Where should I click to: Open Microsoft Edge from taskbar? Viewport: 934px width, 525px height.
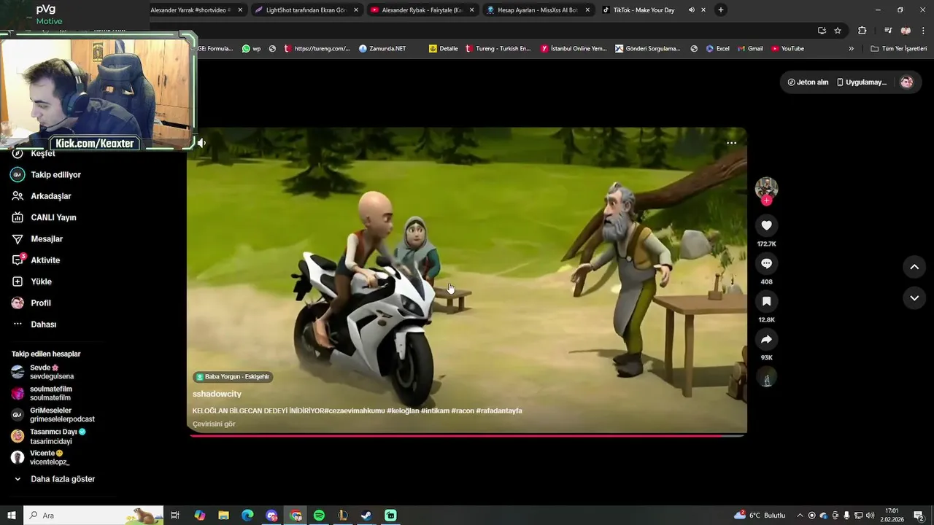tap(247, 516)
